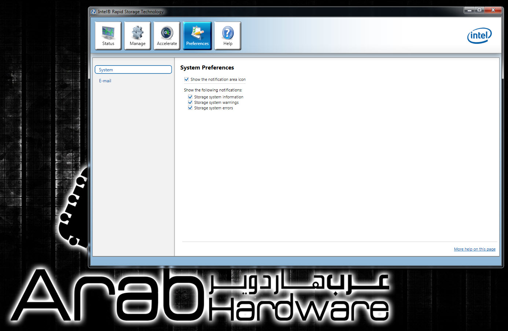This screenshot has height=331, width=508.
Task: Open the Status section
Action: pos(108,35)
